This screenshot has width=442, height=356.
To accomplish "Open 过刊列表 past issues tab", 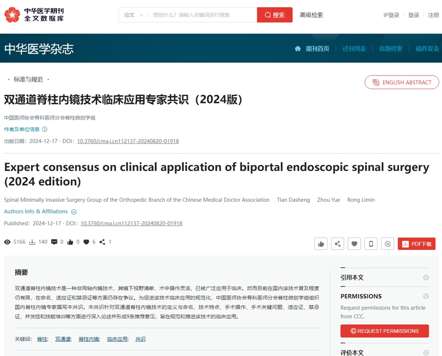I will click(x=354, y=49).
